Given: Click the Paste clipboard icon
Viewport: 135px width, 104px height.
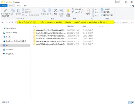Looking at the screenshot, I should [x=19, y=10].
